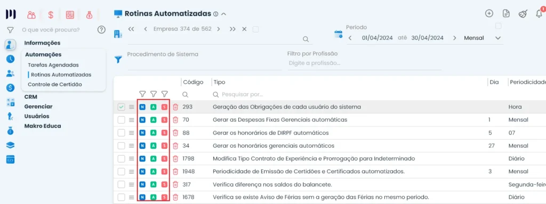
Task: Open the document report icon top right
Action: (506, 13)
